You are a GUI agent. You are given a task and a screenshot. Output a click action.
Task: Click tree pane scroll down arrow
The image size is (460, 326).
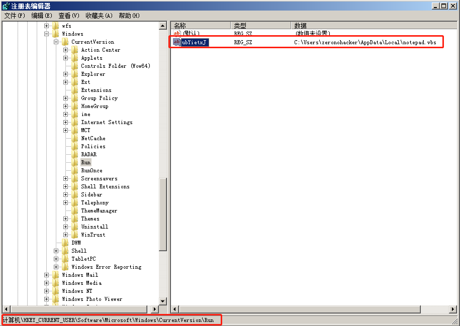[x=163, y=301]
